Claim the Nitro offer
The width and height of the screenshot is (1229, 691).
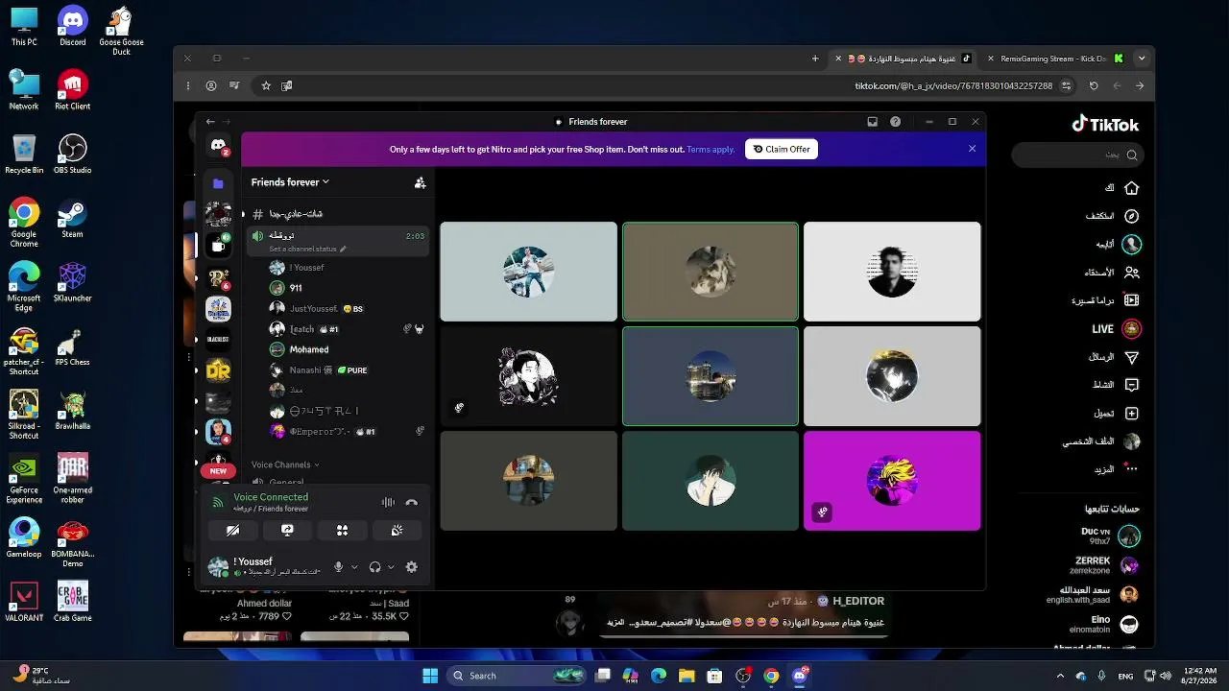782,149
